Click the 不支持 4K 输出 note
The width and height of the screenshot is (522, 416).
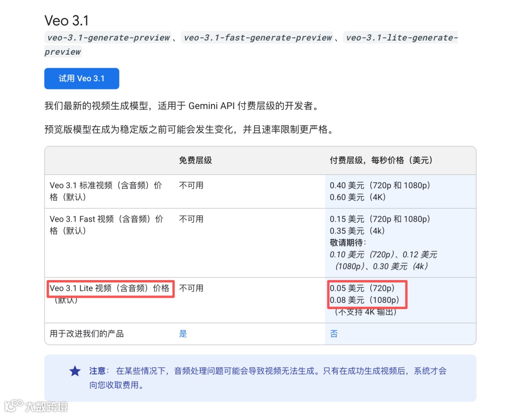pyautogui.click(x=365, y=312)
